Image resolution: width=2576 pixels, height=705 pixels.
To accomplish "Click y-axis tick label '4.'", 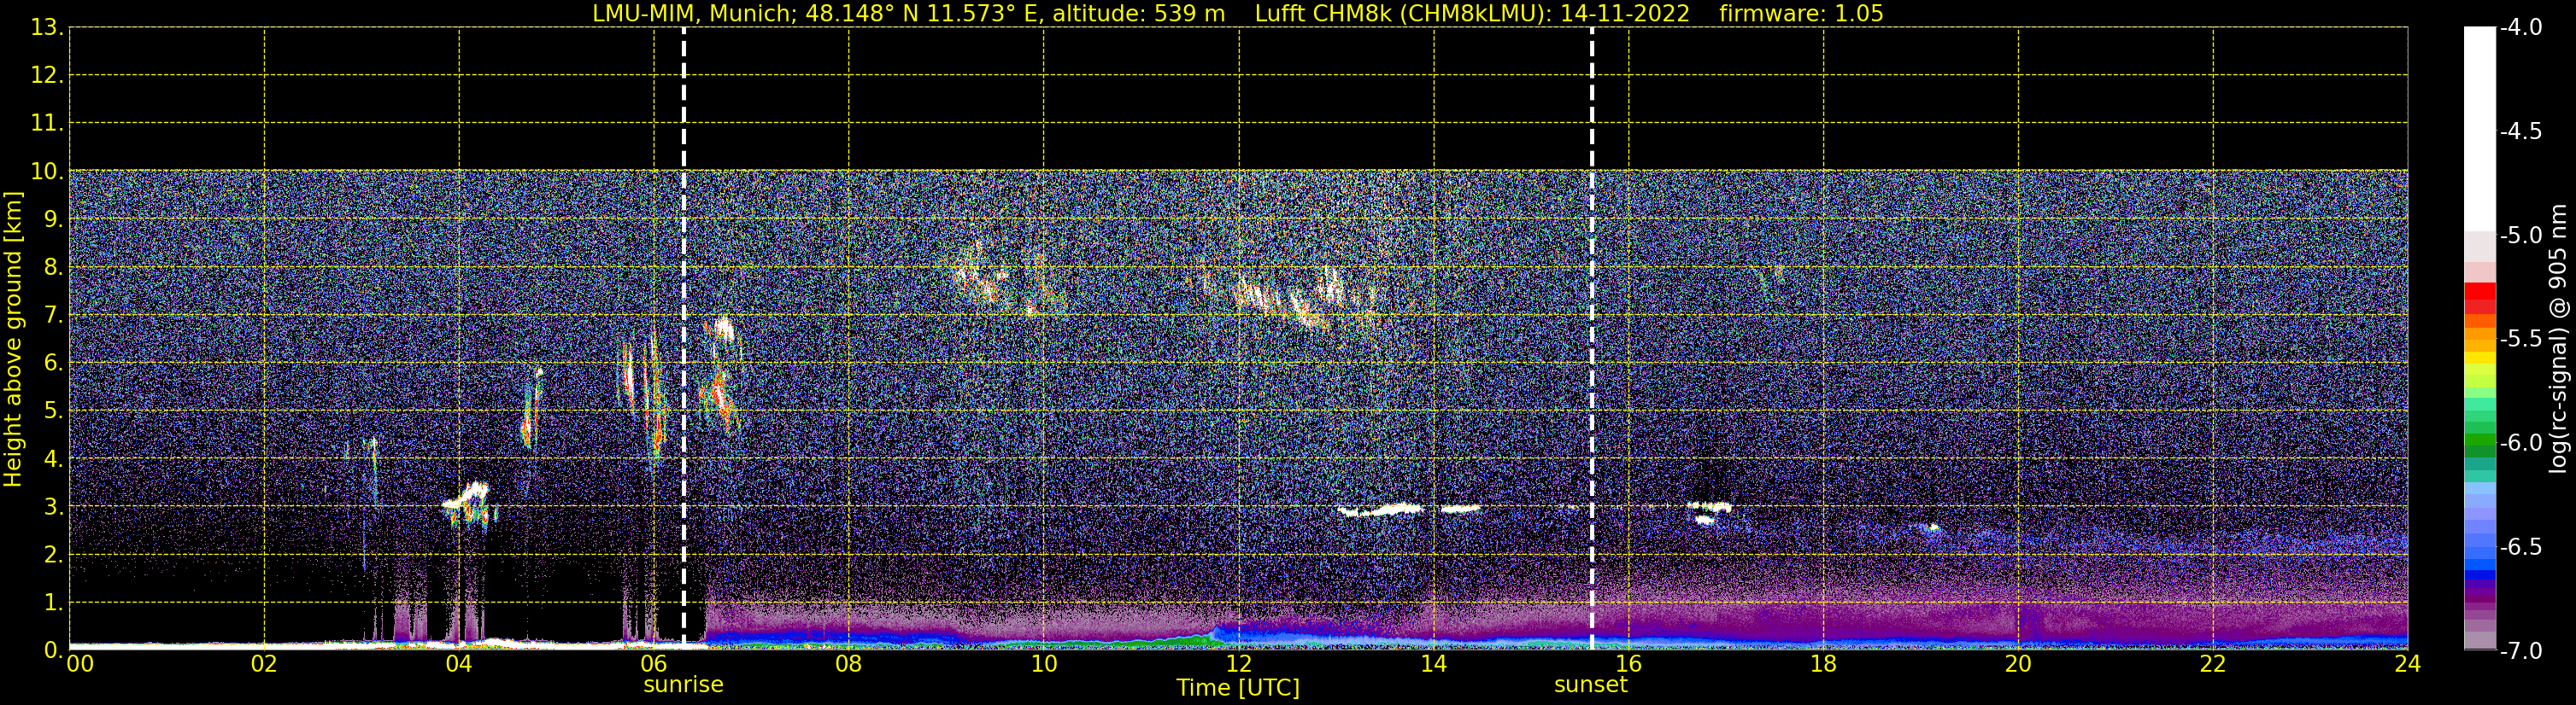I will 53,459.
